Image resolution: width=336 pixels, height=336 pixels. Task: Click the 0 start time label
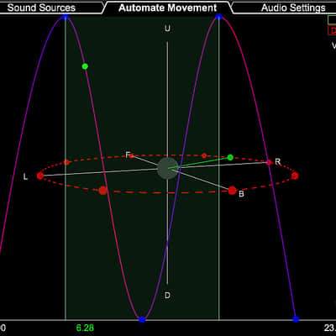click(x=3, y=328)
